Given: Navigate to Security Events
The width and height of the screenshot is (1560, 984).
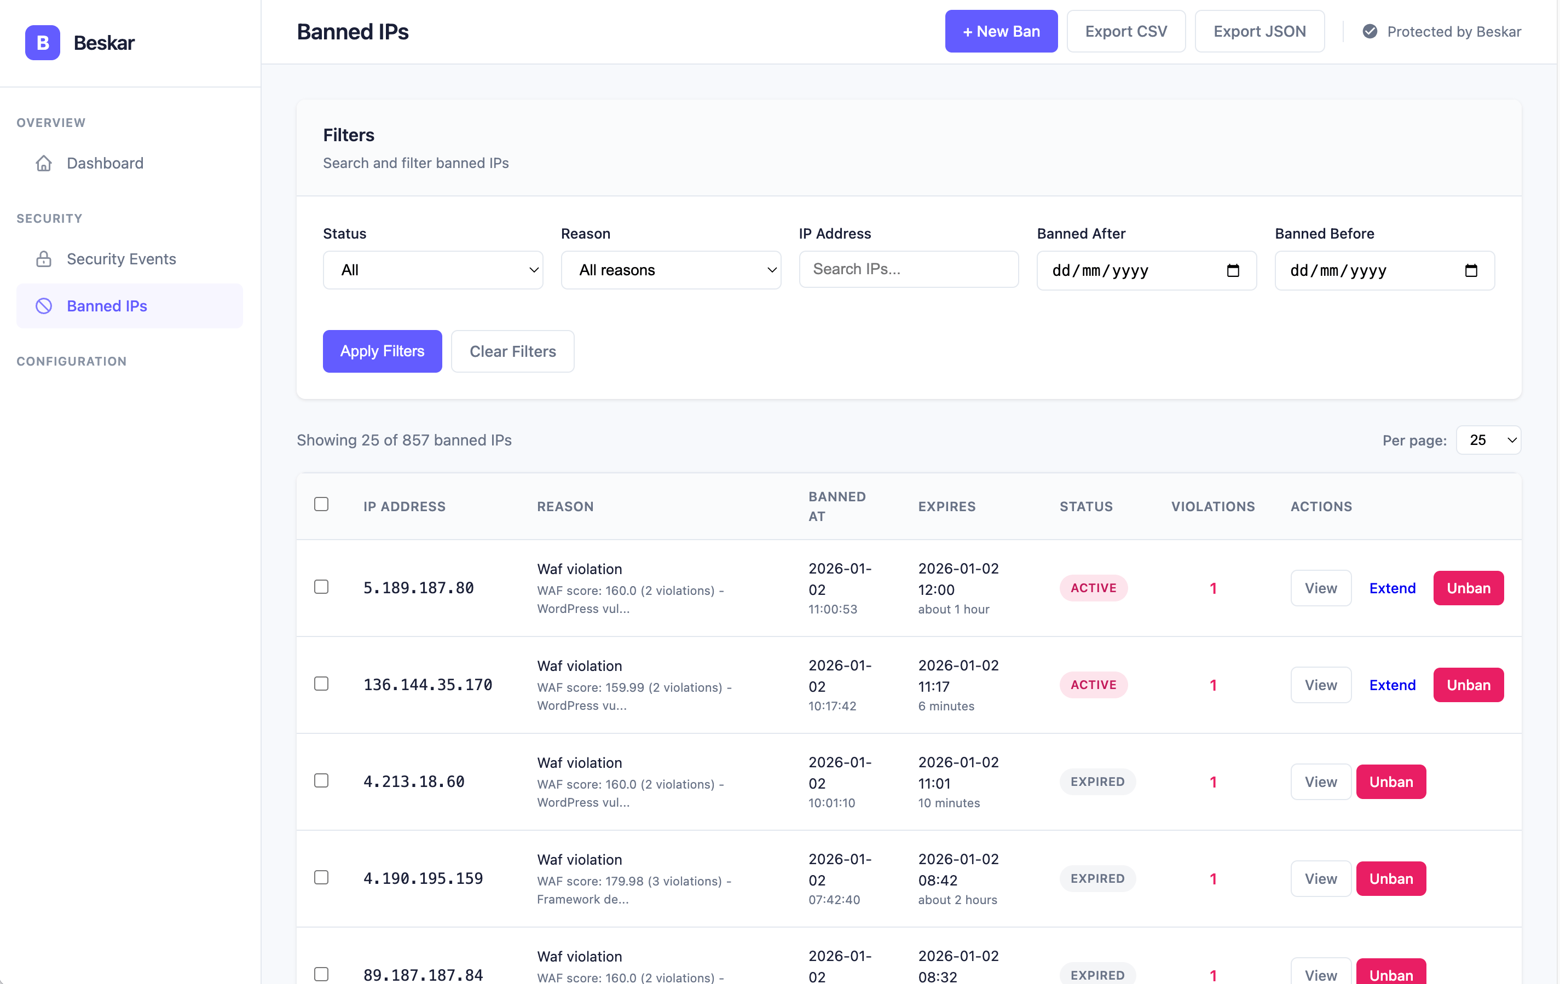Looking at the screenshot, I should click(x=121, y=258).
